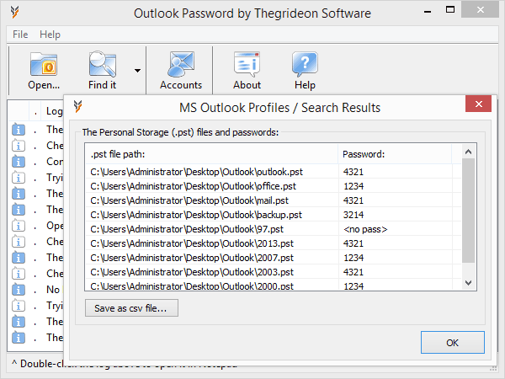505x379 pixels.
Task: Open the File menu
Action: (x=20, y=35)
